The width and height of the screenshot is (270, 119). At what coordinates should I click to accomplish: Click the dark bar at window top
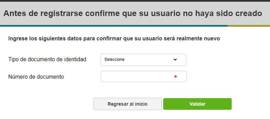pos(135,1)
